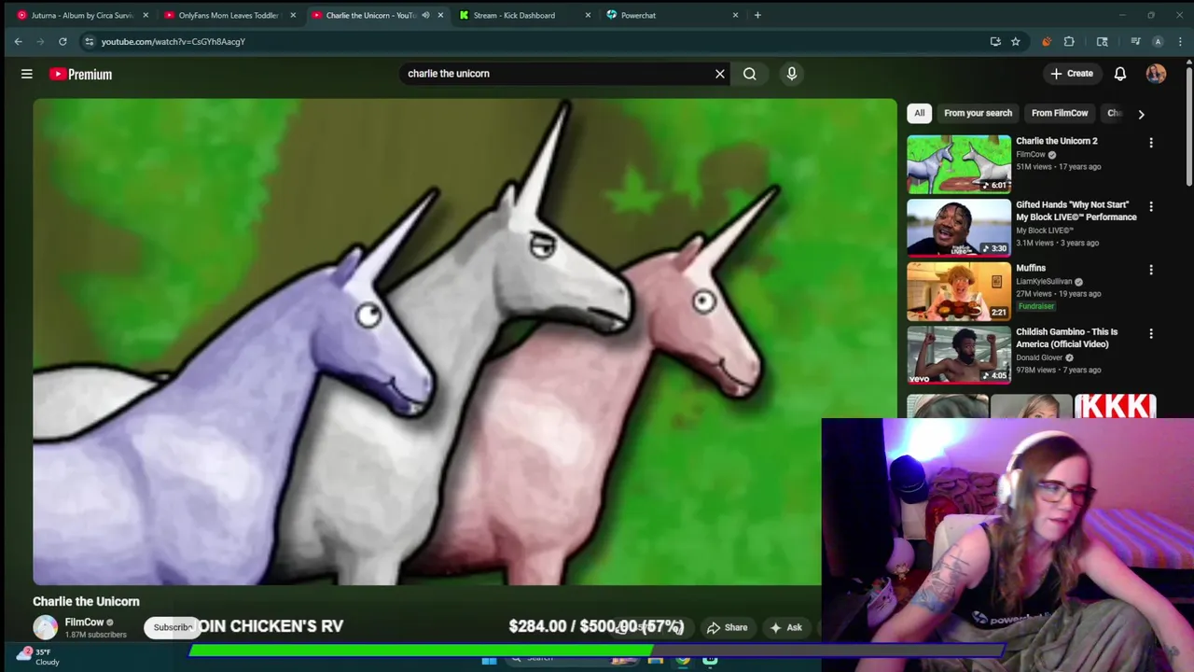Close the Juturna album tab
1194x672 pixels.
(x=146, y=15)
